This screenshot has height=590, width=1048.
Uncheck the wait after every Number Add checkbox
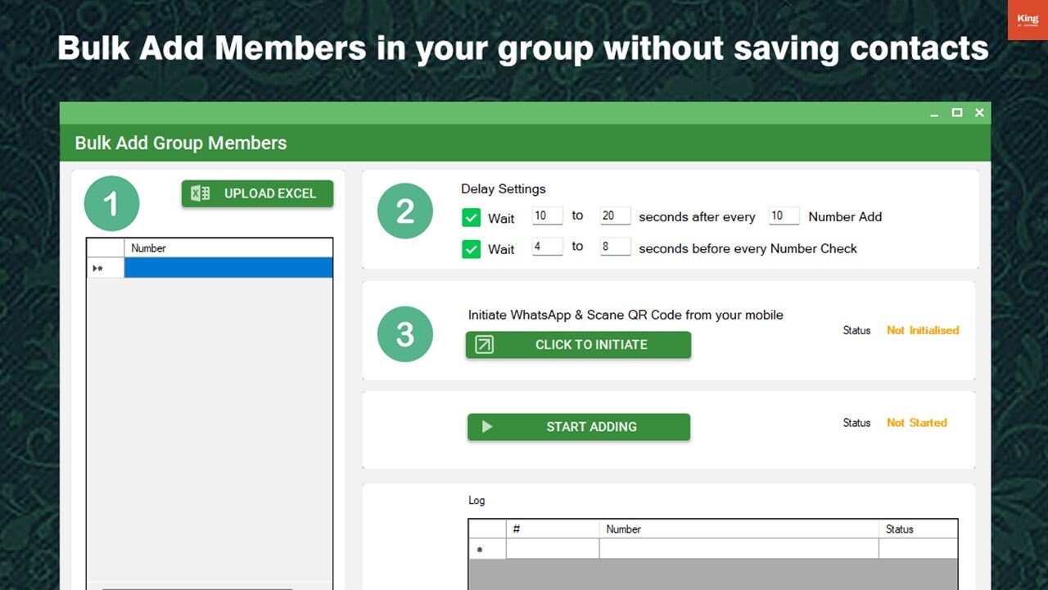[x=471, y=217]
